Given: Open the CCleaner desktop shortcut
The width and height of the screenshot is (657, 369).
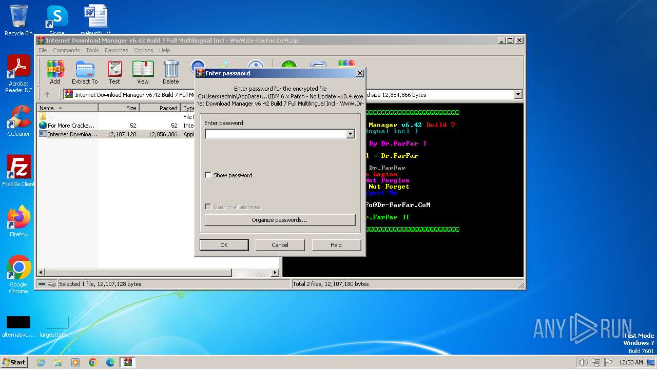Looking at the screenshot, I should click(x=18, y=121).
